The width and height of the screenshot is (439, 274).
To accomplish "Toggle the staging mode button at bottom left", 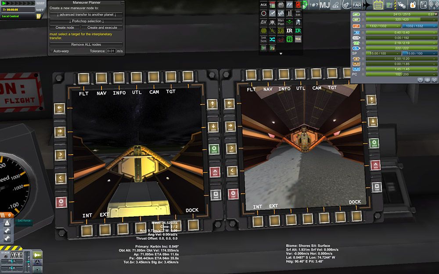I will (37, 255).
